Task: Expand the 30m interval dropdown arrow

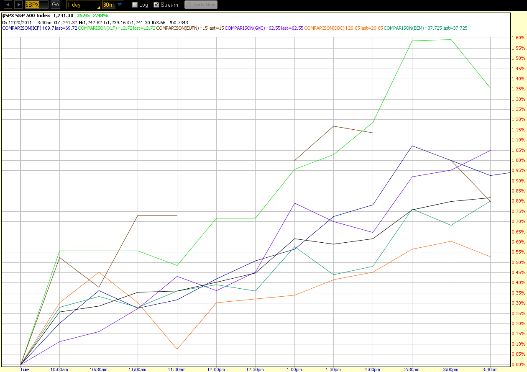Action: tap(120, 5)
